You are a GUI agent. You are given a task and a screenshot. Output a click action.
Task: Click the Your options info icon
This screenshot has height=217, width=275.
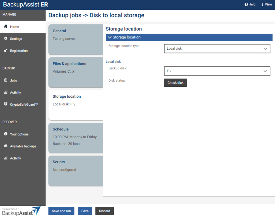point(6,134)
